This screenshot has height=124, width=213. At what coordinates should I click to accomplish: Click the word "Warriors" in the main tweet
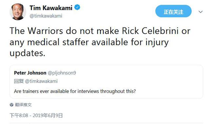[45, 31]
